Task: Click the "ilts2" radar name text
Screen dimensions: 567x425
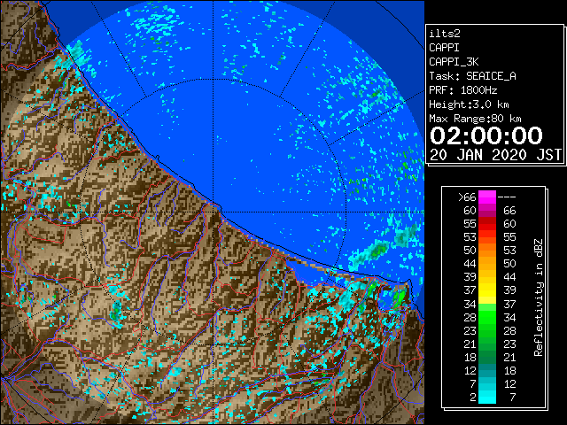Action: point(445,34)
